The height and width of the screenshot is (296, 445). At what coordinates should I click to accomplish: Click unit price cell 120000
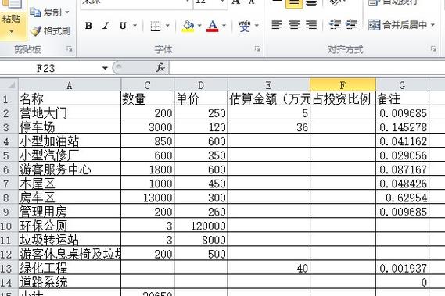[201, 226]
